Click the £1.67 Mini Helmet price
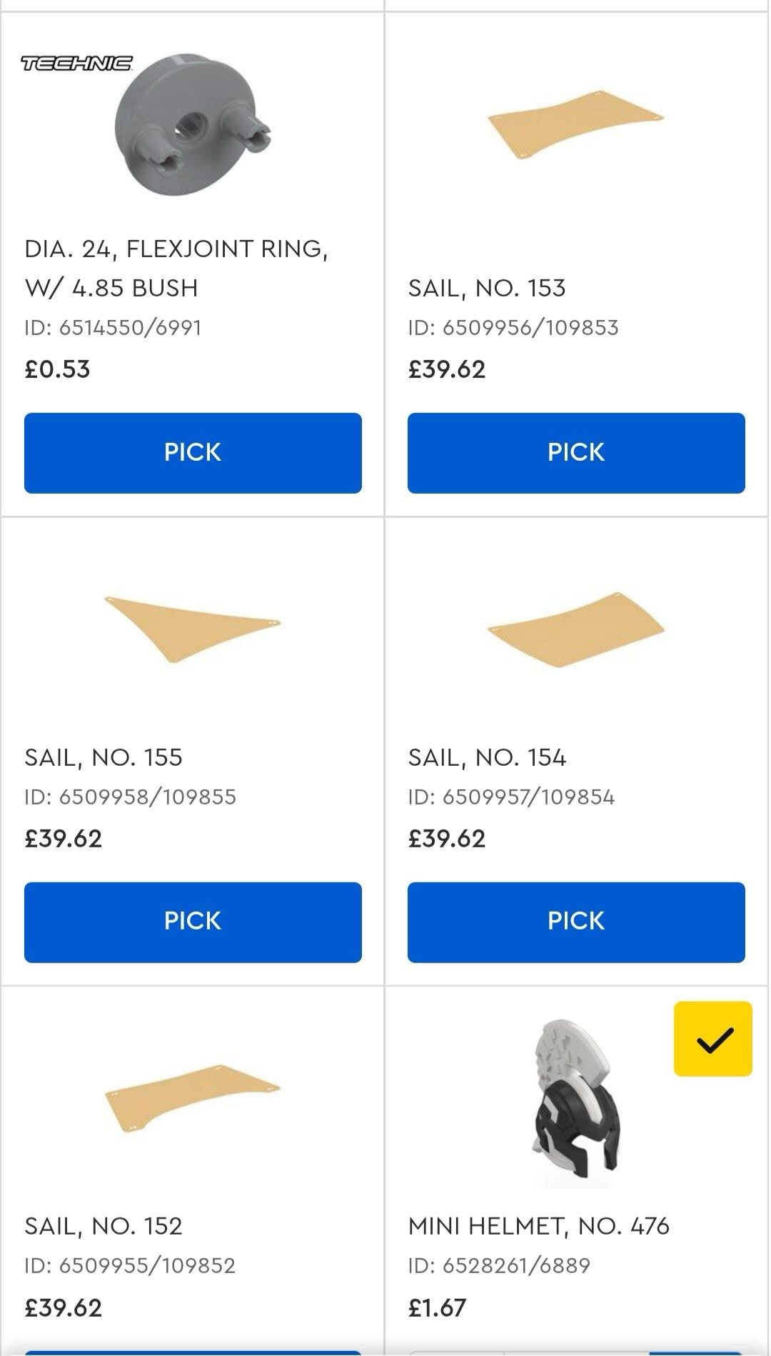The width and height of the screenshot is (771, 1356). pyautogui.click(x=437, y=1307)
